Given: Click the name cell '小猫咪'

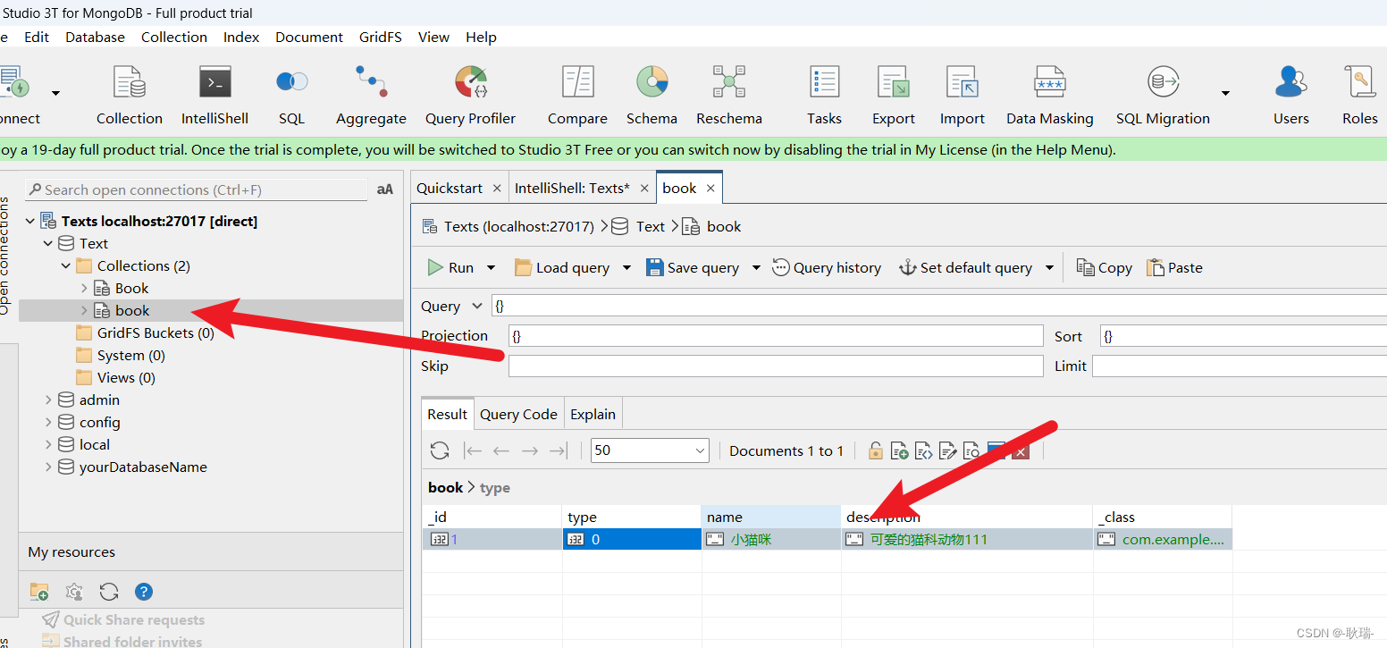Looking at the screenshot, I should coord(771,539).
